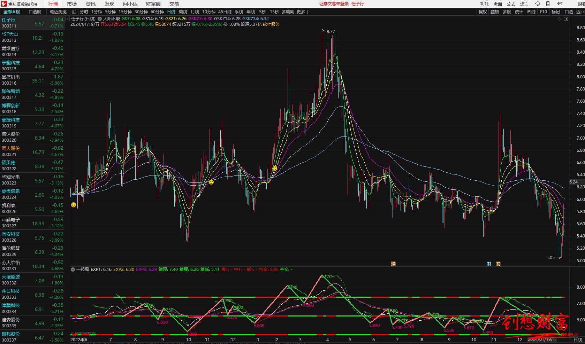Switch chart to 5分钟 period
This screenshot has width=585, height=344.
(x=110, y=12)
